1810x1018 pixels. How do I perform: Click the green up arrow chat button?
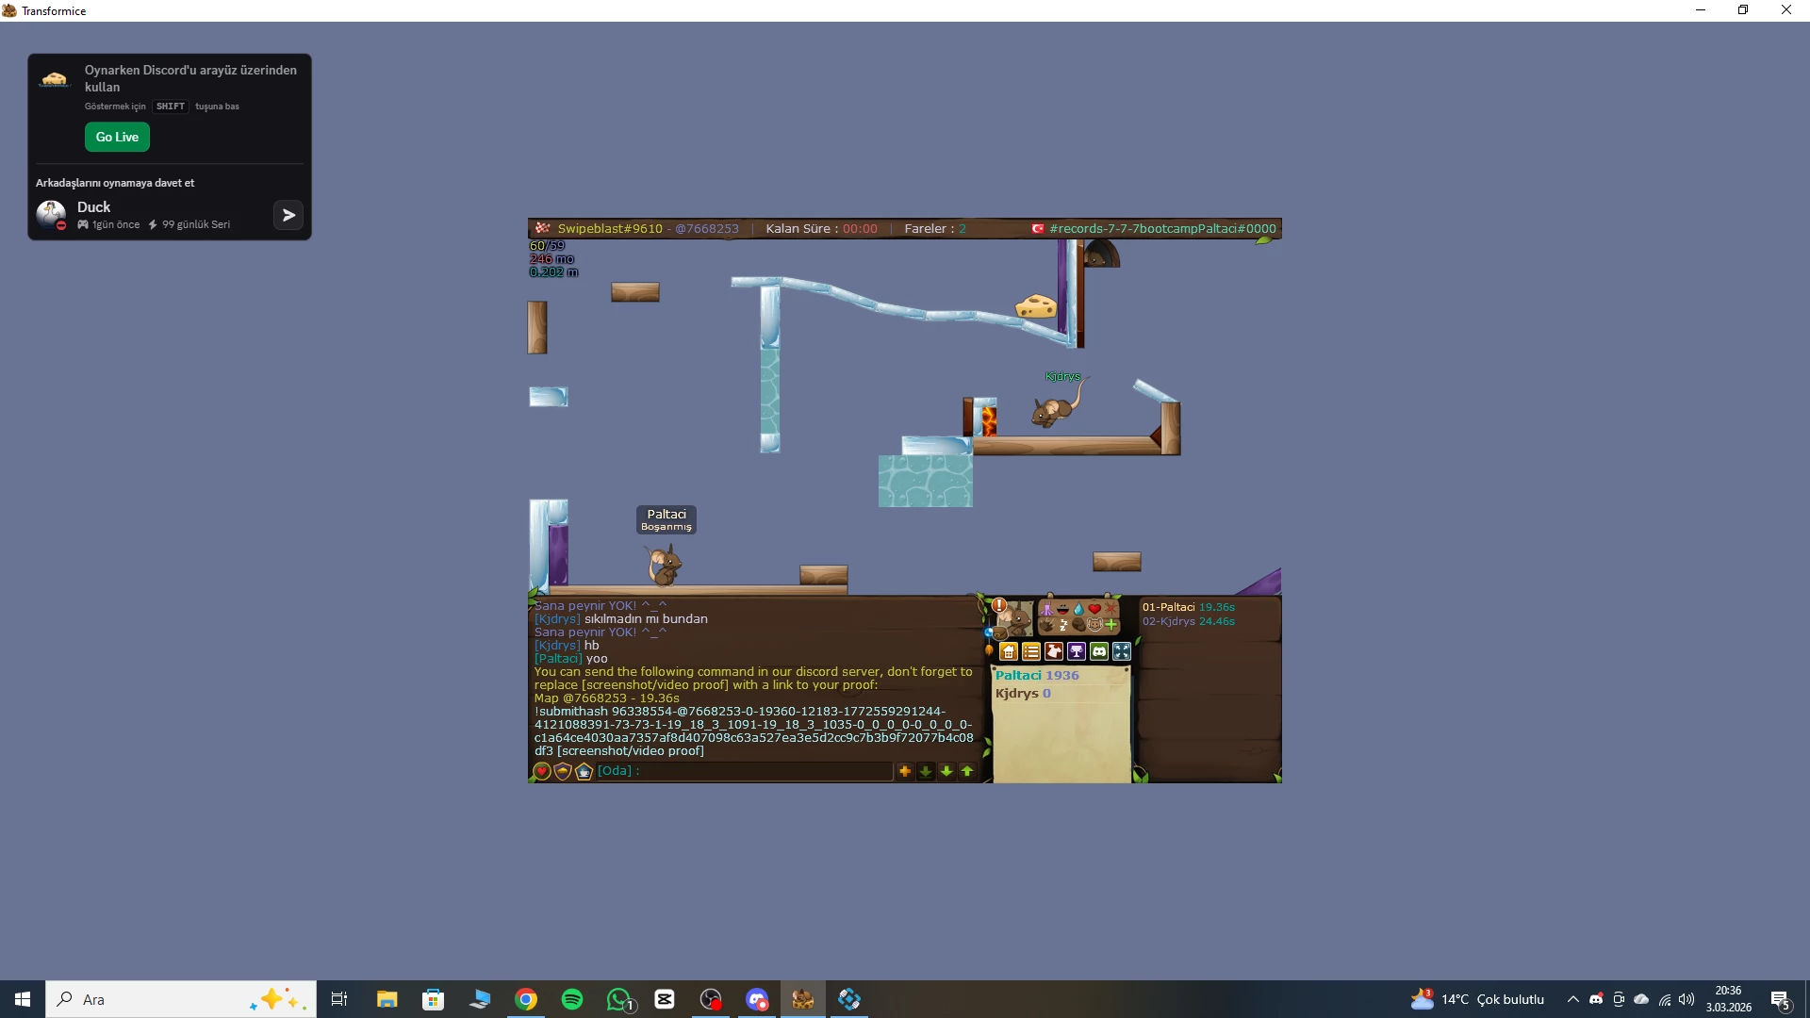click(x=967, y=771)
